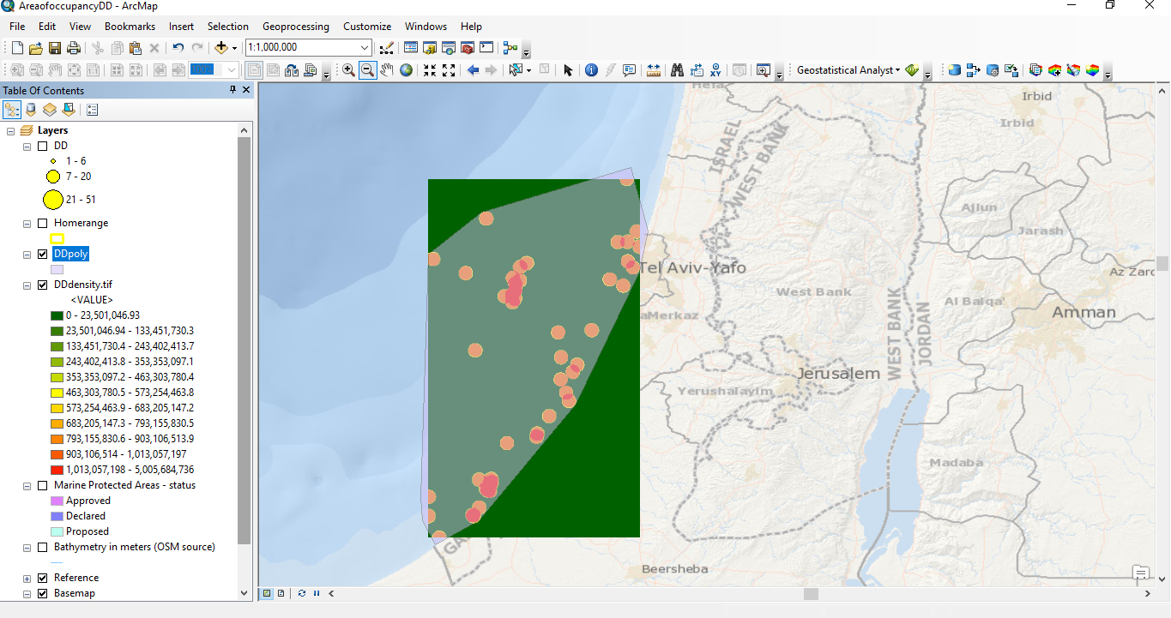Open the map scale dropdown
1171x618 pixels.
(x=365, y=48)
